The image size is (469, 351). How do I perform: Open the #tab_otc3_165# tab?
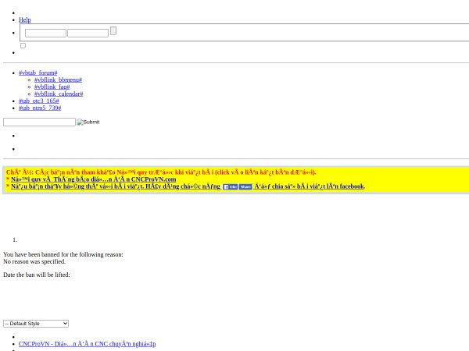coord(39,101)
